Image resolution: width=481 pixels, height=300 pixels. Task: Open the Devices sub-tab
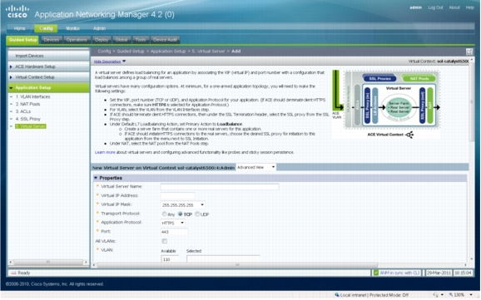(52, 40)
